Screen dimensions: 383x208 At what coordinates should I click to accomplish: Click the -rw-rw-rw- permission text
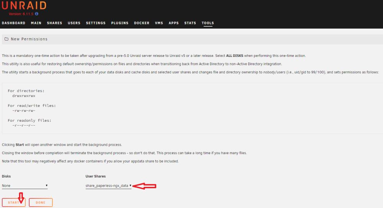click(x=24, y=111)
